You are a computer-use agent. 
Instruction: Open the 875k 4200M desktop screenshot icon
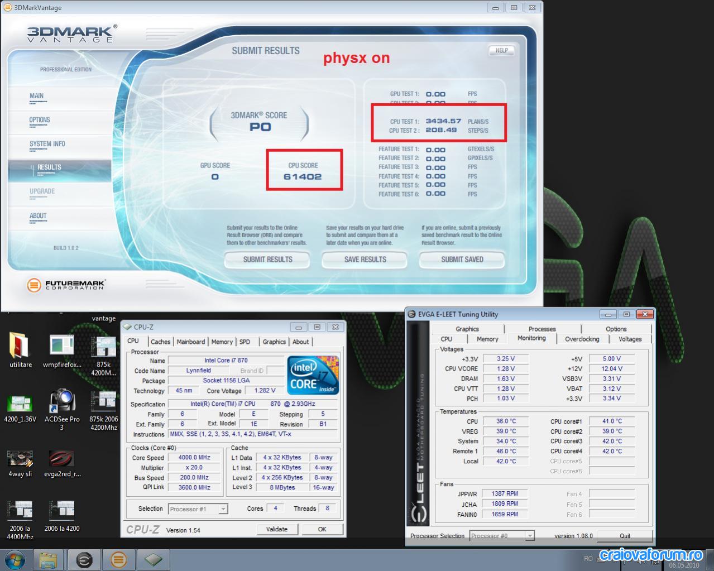(x=103, y=355)
